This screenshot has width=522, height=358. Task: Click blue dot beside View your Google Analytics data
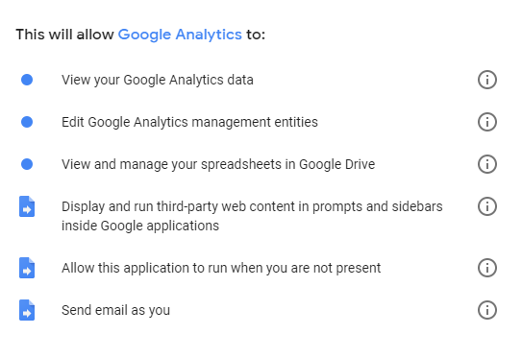click(x=27, y=80)
